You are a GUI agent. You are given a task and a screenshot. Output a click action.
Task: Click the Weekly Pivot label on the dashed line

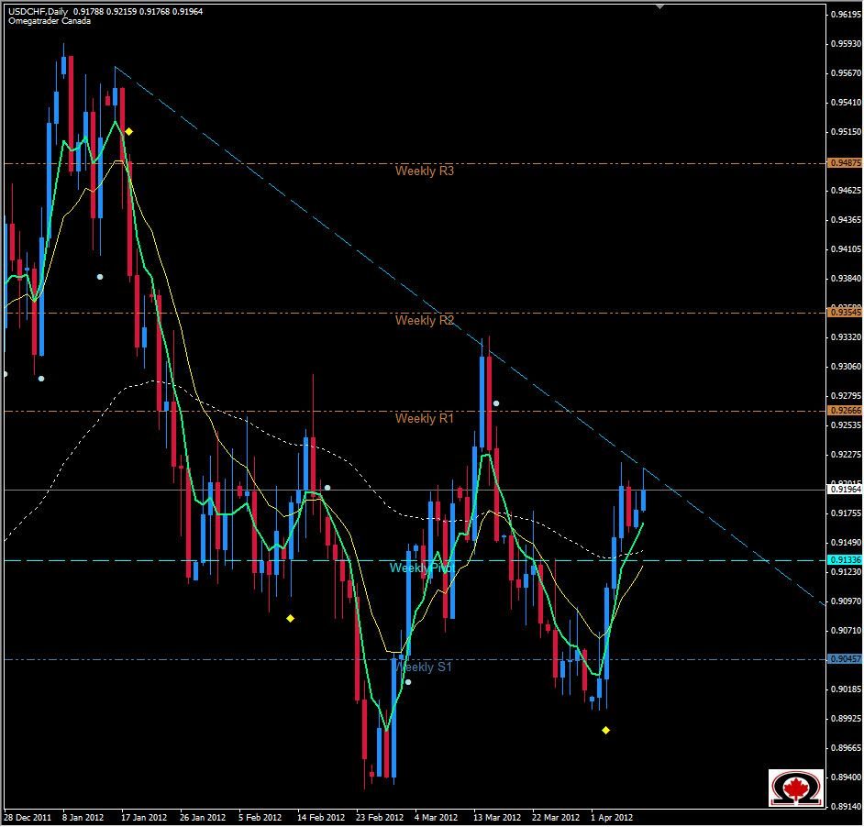coord(422,568)
